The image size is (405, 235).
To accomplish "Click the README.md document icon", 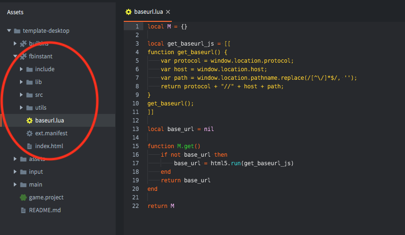I will click(x=23, y=210).
